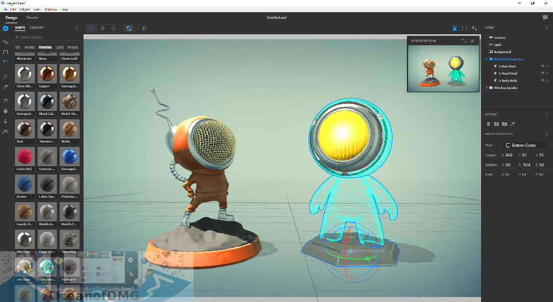The height and width of the screenshot is (302, 553).
Task: Click the material sphere icon on Head row
Action: click(543, 73)
